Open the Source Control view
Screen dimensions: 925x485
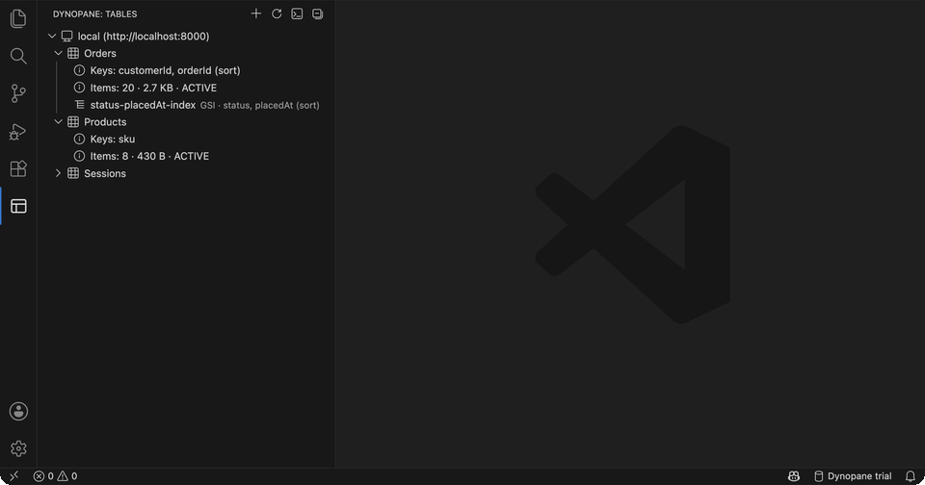(x=18, y=93)
